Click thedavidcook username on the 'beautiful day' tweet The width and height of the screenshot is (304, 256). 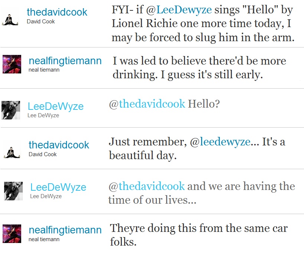59,145
